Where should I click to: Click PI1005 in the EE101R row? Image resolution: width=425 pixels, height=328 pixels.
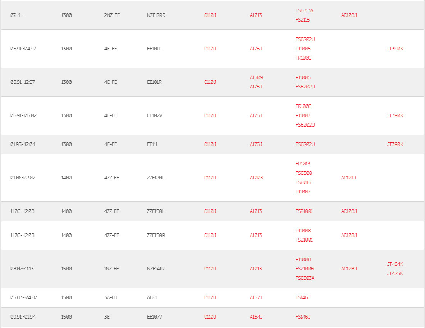point(303,78)
